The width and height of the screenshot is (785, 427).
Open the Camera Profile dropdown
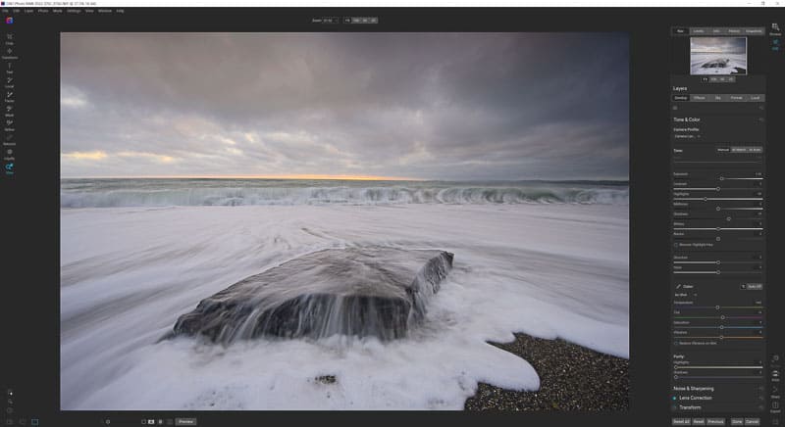tap(687, 136)
